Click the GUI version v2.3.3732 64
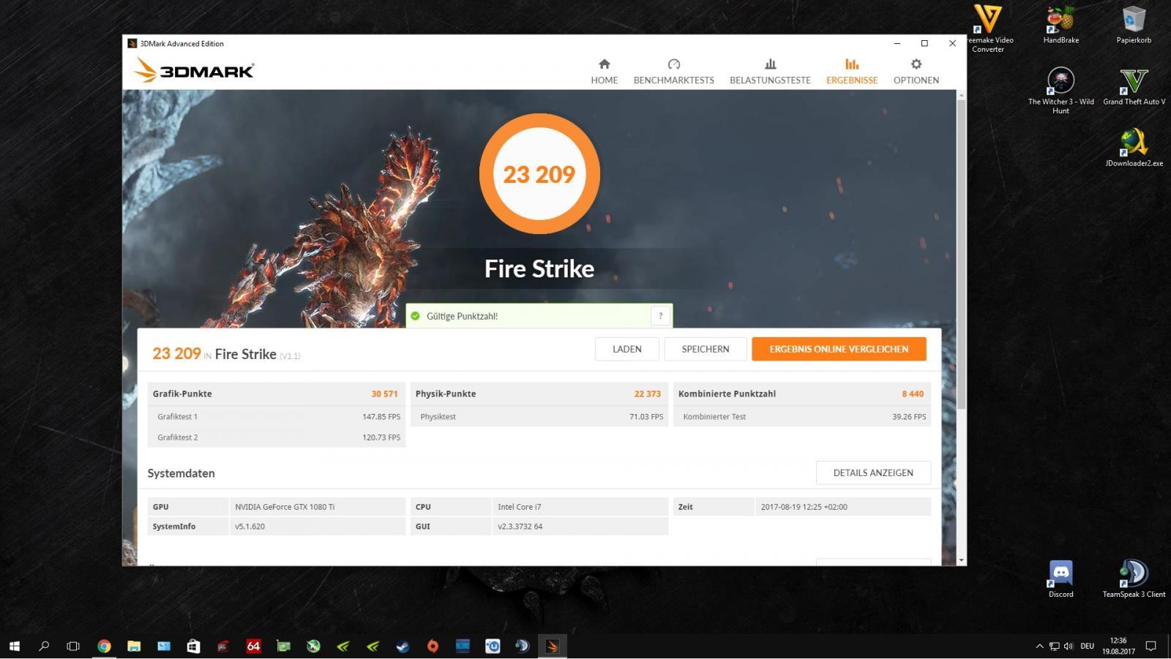 tap(520, 527)
